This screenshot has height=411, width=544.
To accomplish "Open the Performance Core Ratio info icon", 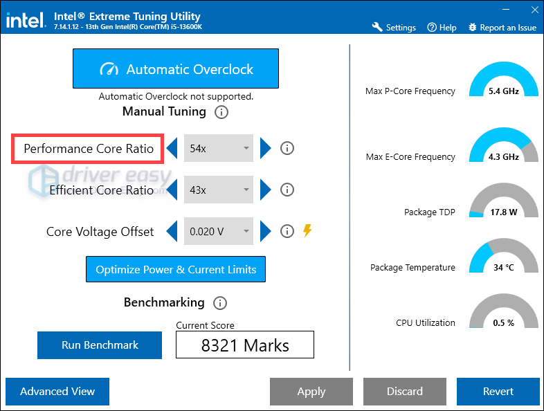I will point(287,148).
